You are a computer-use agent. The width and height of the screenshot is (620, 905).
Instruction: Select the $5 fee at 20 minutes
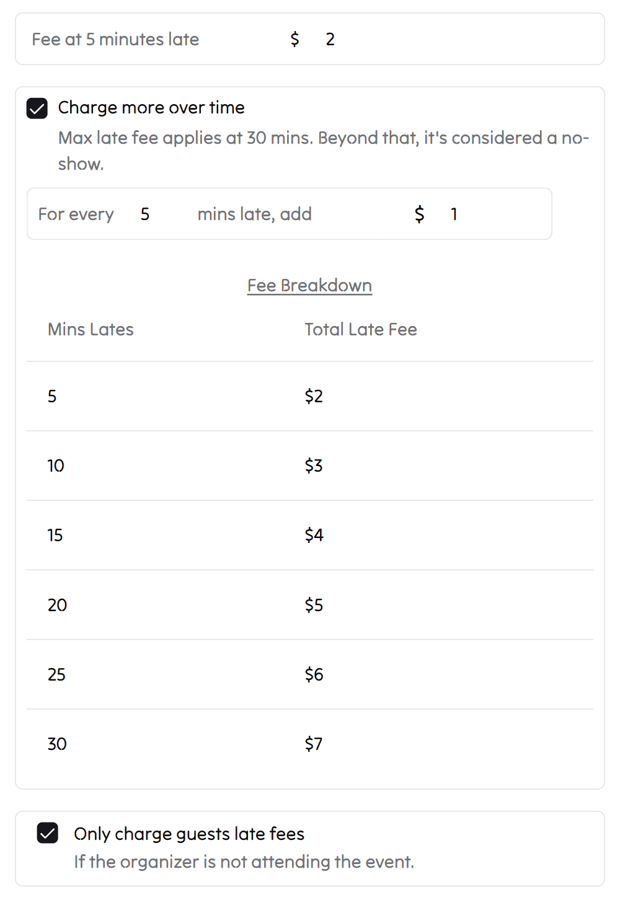pos(314,605)
